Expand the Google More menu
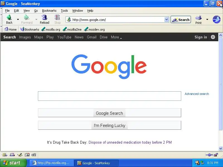This screenshot has width=223, height=167. coord(116,37)
